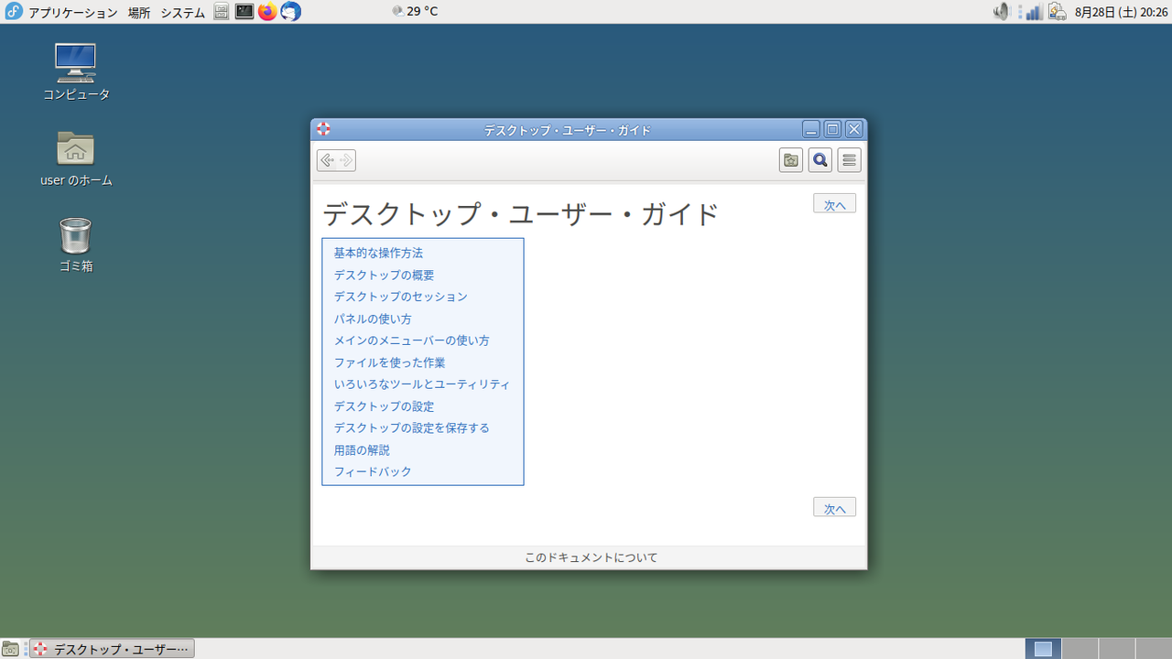The height and width of the screenshot is (659, 1172).
Task: Open the メインのメニューバーの使い方 link
Action: pos(411,340)
